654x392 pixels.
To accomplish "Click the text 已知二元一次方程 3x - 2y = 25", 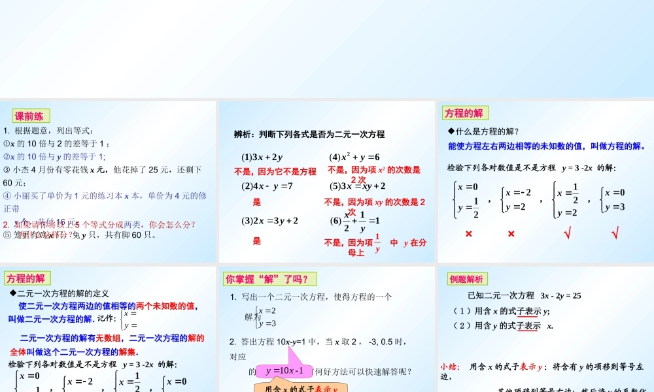I will tap(525, 296).
